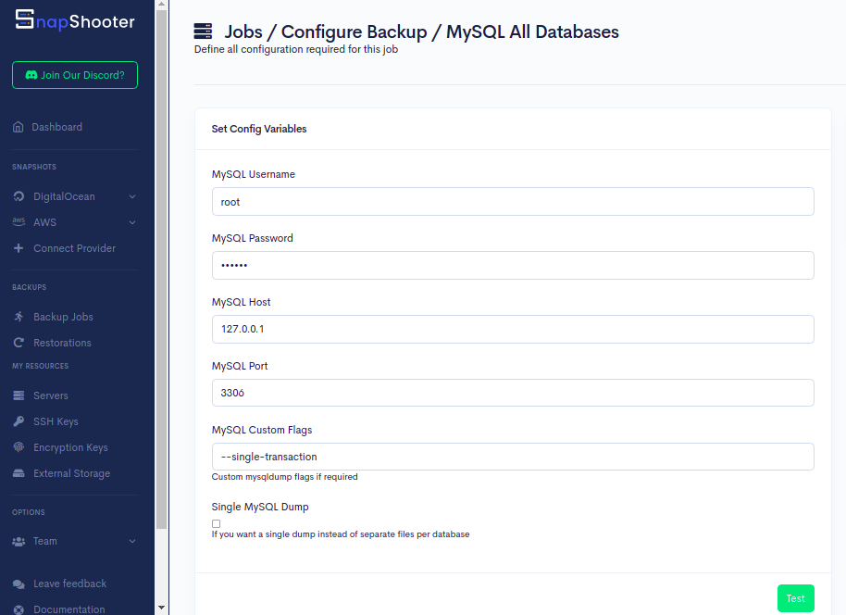Click the SnapShooter logo

click(74, 20)
